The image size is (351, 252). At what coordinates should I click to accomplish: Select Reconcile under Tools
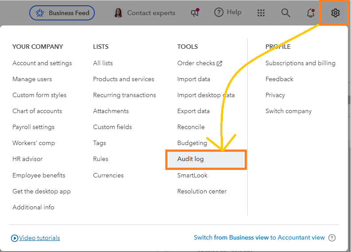pyautogui.click(x=191, y=127)
